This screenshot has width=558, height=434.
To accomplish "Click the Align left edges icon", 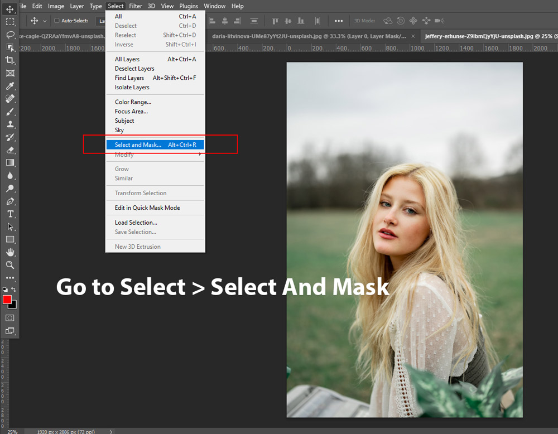I will click(x=212, y=21).
